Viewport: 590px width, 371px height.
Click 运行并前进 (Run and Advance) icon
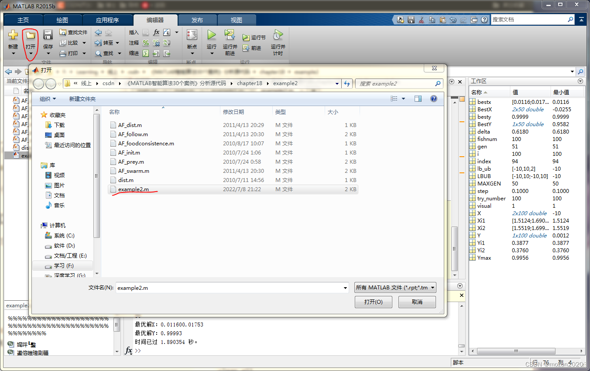[230, 35]
